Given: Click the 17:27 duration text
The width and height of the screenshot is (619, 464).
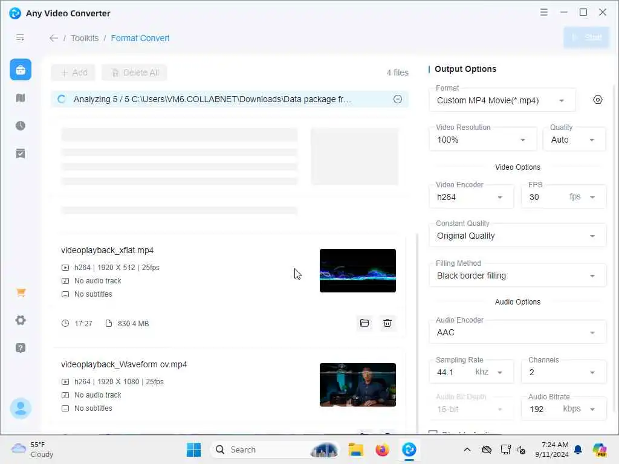Looking at the screenshot, I should tap(83, 324).
